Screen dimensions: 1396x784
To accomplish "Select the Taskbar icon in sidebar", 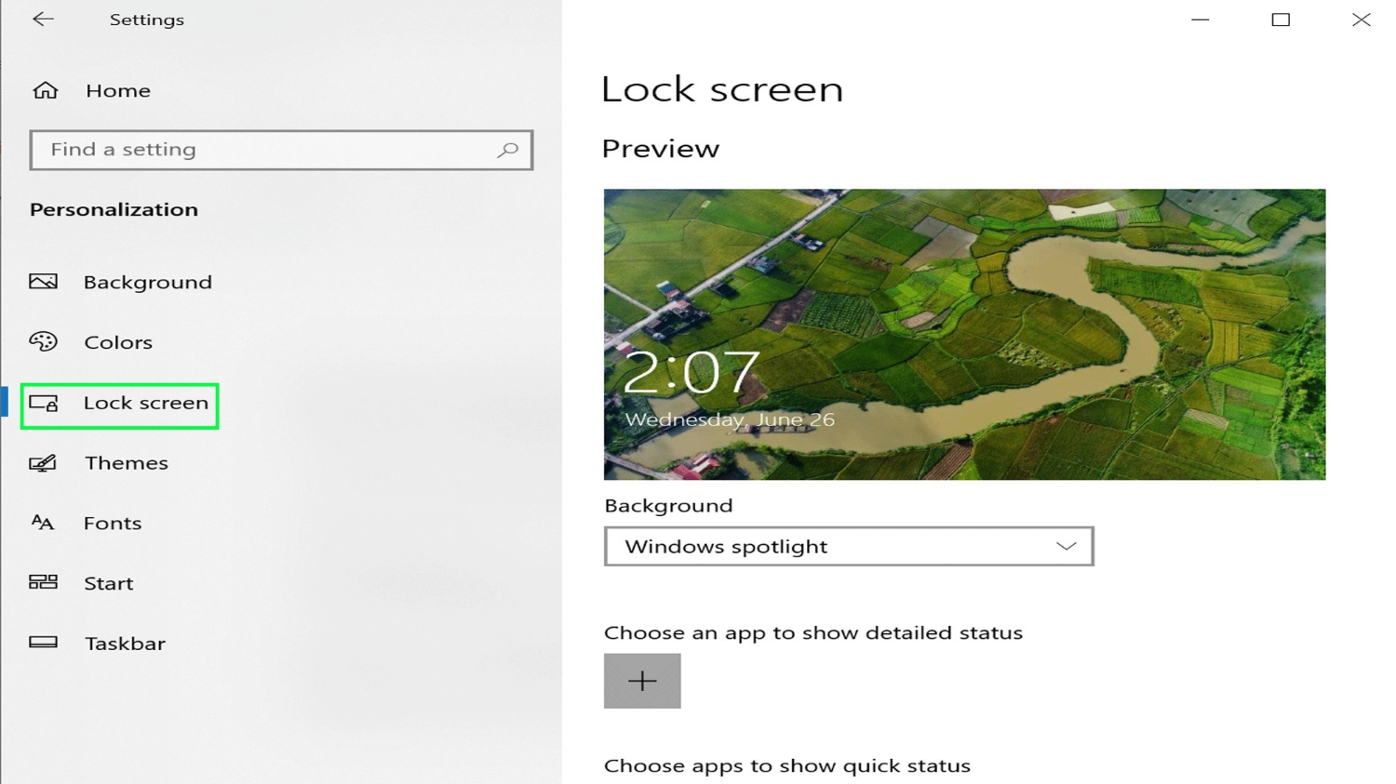I will 43,643.
